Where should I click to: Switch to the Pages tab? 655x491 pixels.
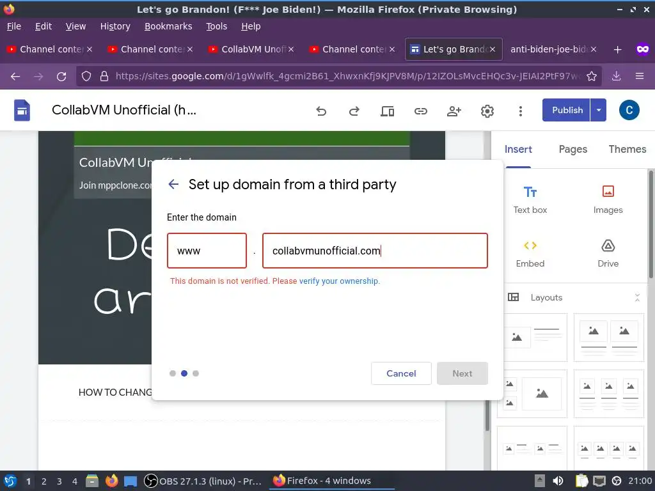coord(572,150)
